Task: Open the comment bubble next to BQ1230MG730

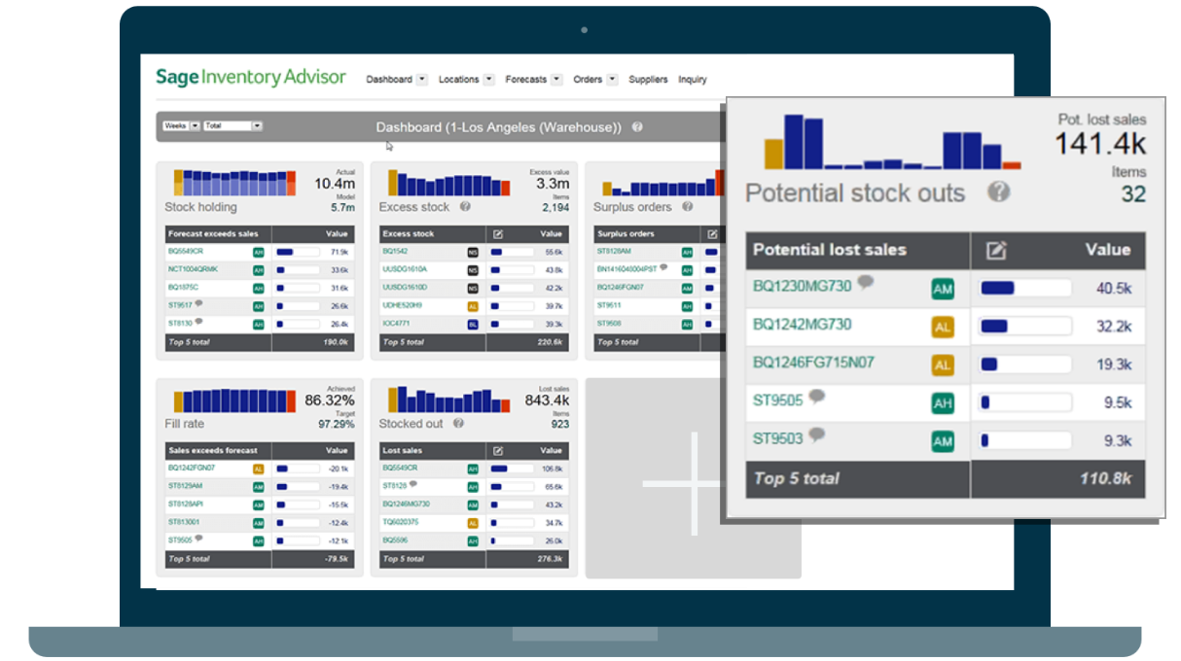Action: 865,284
